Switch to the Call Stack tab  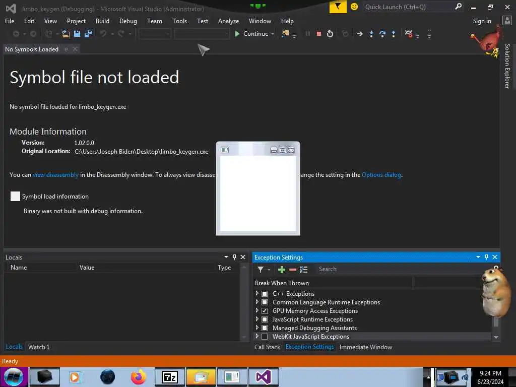tap(267, 347)
